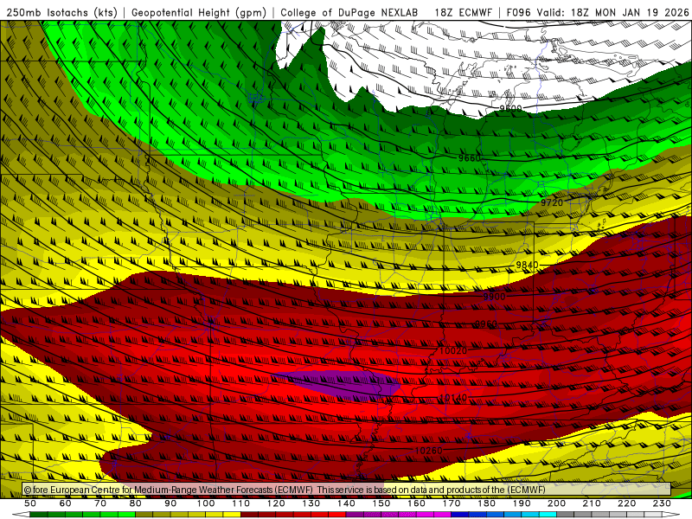Screen dimensions: 692x519
Task: Click the '18Z ECMWF' model run label
Action: (x=464, y=12)
